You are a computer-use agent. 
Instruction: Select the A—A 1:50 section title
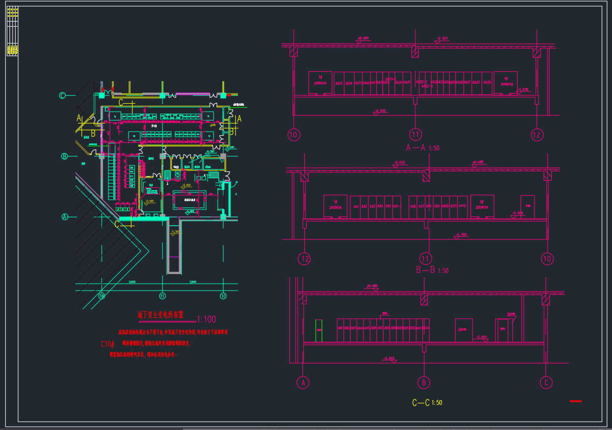[x=422, y=148]
